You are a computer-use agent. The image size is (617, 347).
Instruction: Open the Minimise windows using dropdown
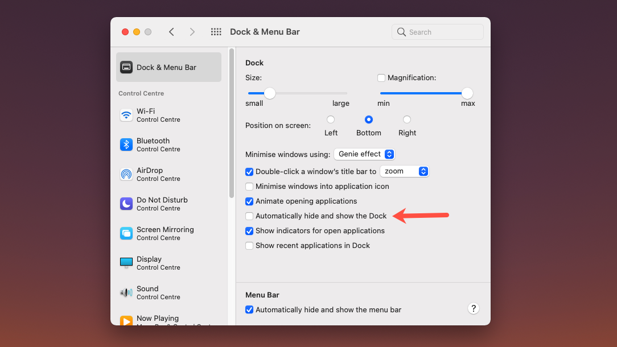pos(364,154)
